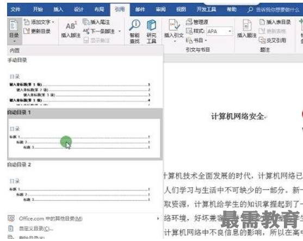Image resolution: width=303 pixels, height=241 pixels.
Task: Switch to the 视图 tab
Action: tap(181, 9)
